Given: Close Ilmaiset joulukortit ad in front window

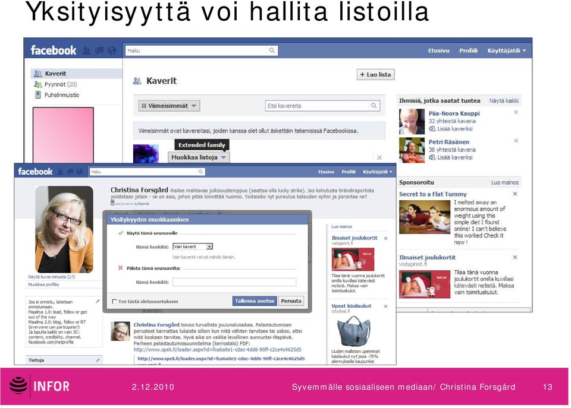Looking at the screenshot, I should (x=385, y=238).
